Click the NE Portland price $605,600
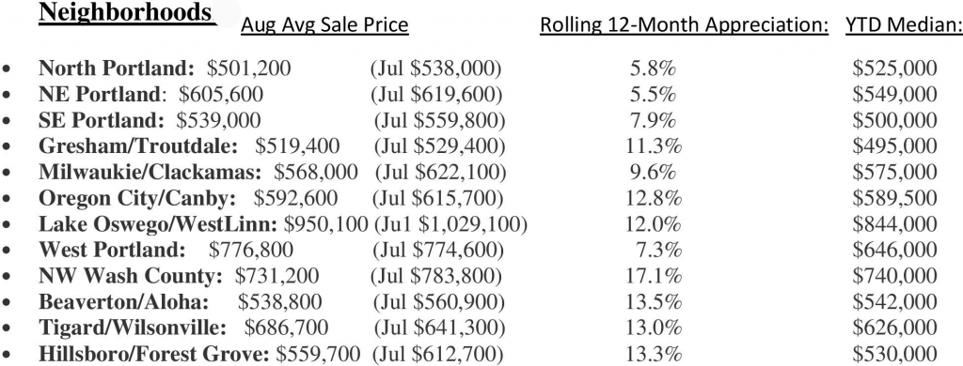The image size is (963, 366). click(x=221, y=95)
